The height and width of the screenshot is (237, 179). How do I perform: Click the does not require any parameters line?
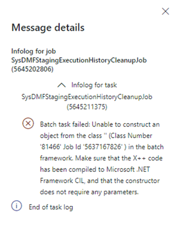tap(89, 192)
